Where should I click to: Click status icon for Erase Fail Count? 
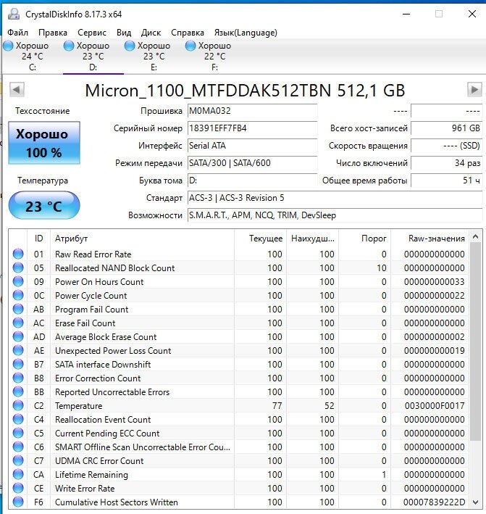tap(18, 323)
